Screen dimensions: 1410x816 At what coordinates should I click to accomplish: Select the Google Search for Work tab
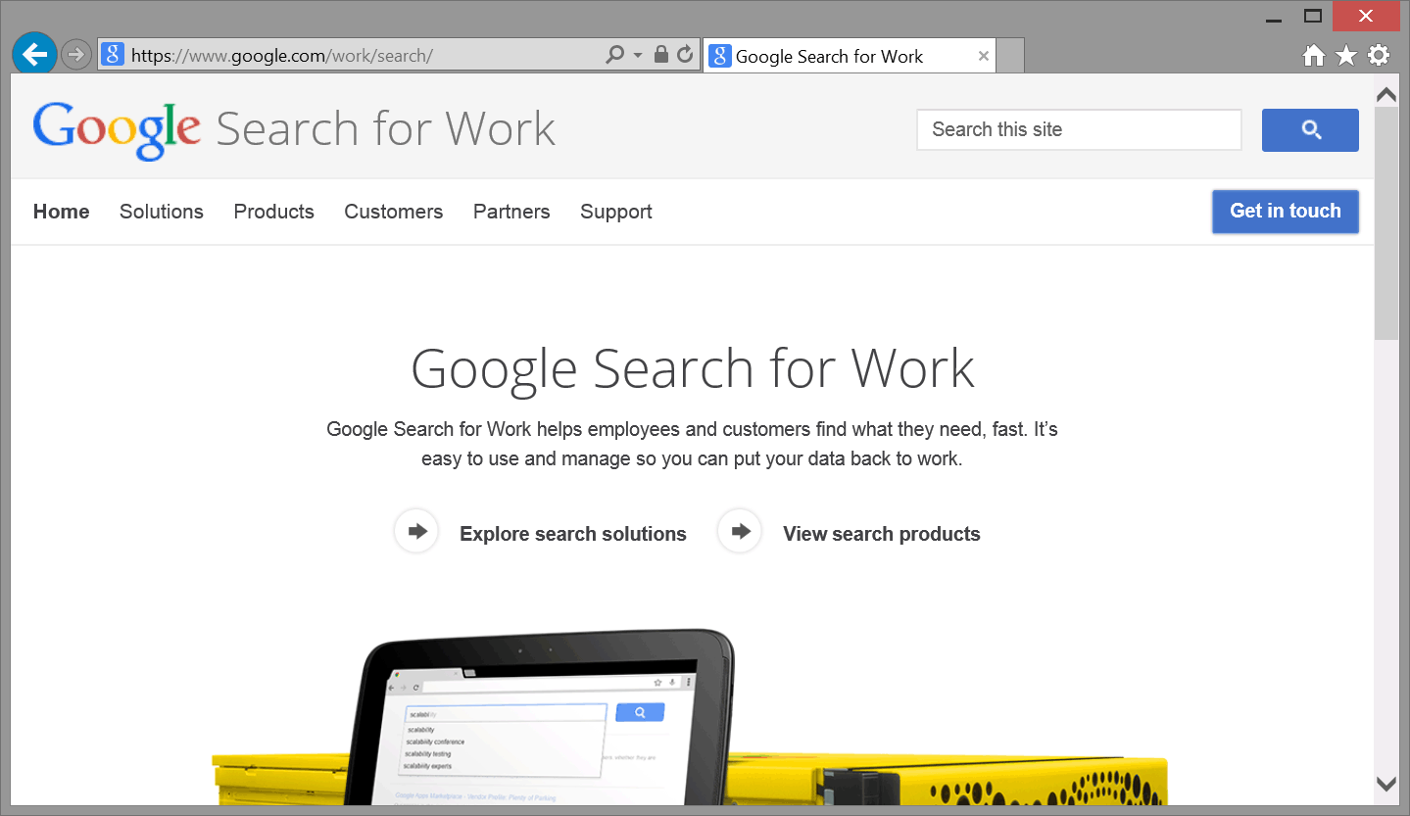[x=850, y=56]
